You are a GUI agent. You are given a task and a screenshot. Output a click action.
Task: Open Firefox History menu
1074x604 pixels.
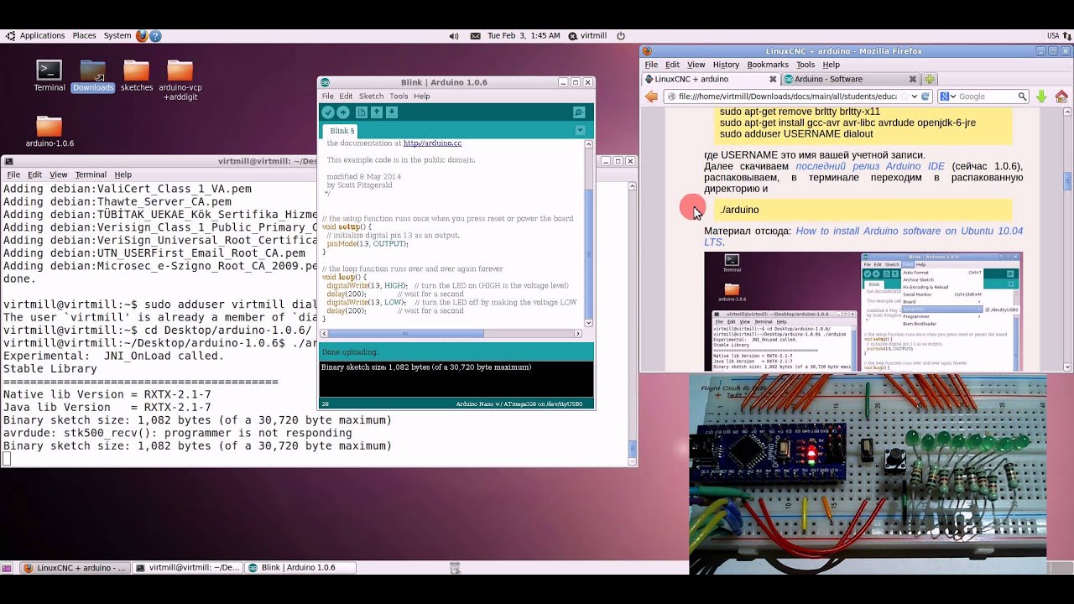726,65
